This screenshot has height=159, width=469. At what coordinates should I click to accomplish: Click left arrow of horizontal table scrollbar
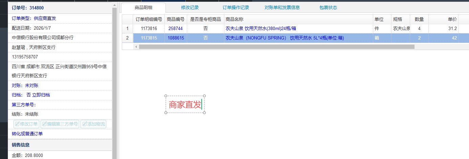tap(136, 47)
